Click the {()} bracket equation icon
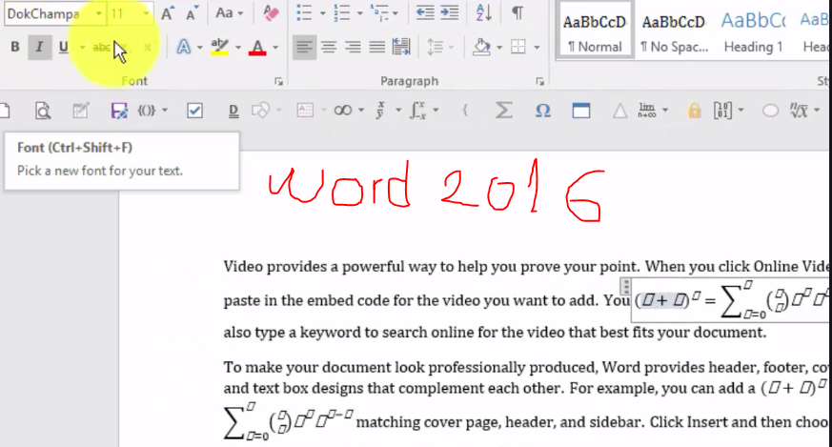The height and width of the screenshot is (447, 832). pos(147,111)
